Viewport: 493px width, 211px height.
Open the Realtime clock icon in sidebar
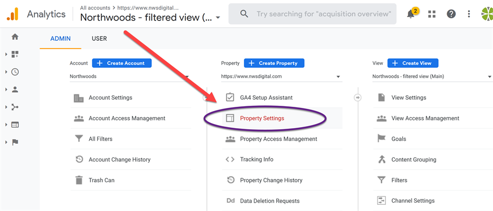coord(15,72)
